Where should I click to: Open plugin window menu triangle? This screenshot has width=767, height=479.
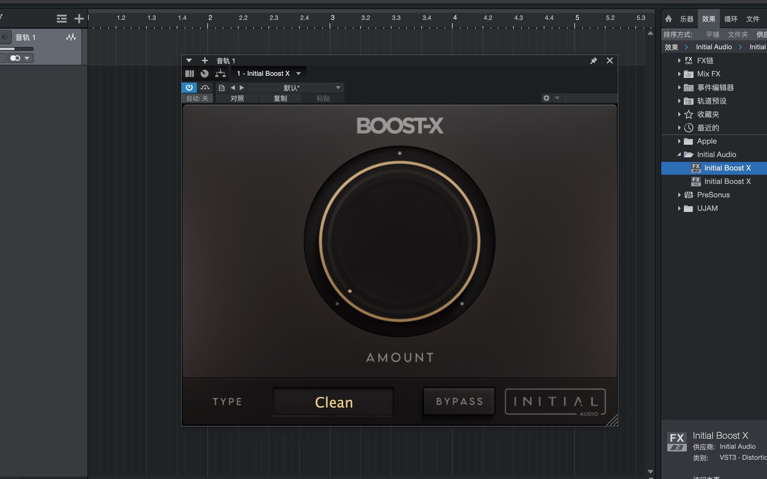point(189,61)
